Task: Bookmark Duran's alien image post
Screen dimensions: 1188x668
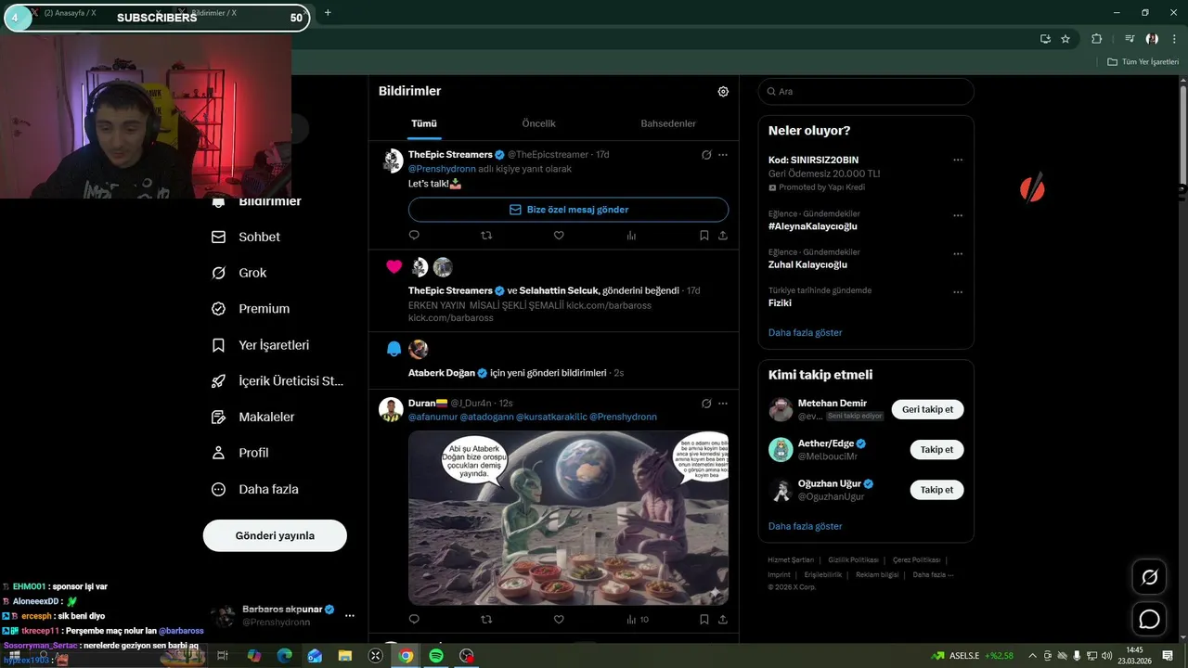Action: click(704, 619)
